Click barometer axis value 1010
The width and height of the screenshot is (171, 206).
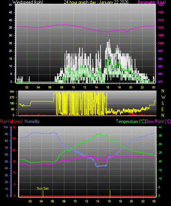pos(161,28)
